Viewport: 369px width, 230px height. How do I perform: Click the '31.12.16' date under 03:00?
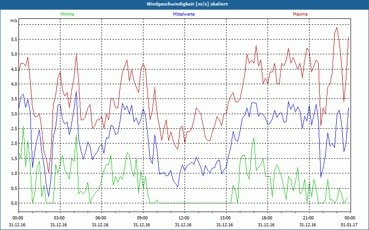pyautogui.click(x=59, y=225)
